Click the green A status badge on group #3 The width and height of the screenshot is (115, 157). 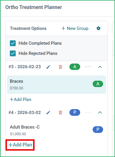tap(75, 67)
